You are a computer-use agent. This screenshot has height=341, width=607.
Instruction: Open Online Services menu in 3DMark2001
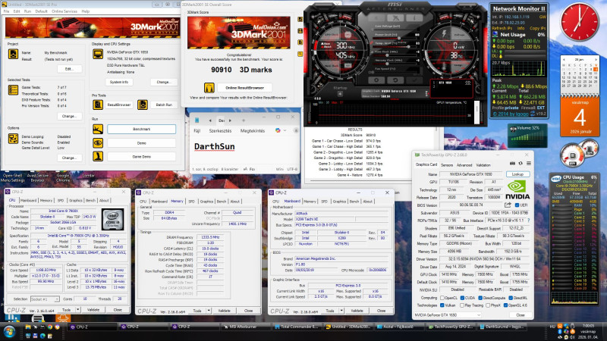[64, 11]
